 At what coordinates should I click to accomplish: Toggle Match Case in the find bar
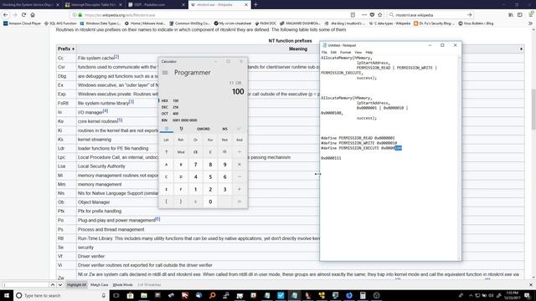(99, 284)
